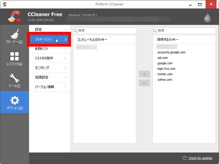Screen dimensions: 219x164
Task: Focus the right keep-cookies search field
Action: tap(184, 31)
